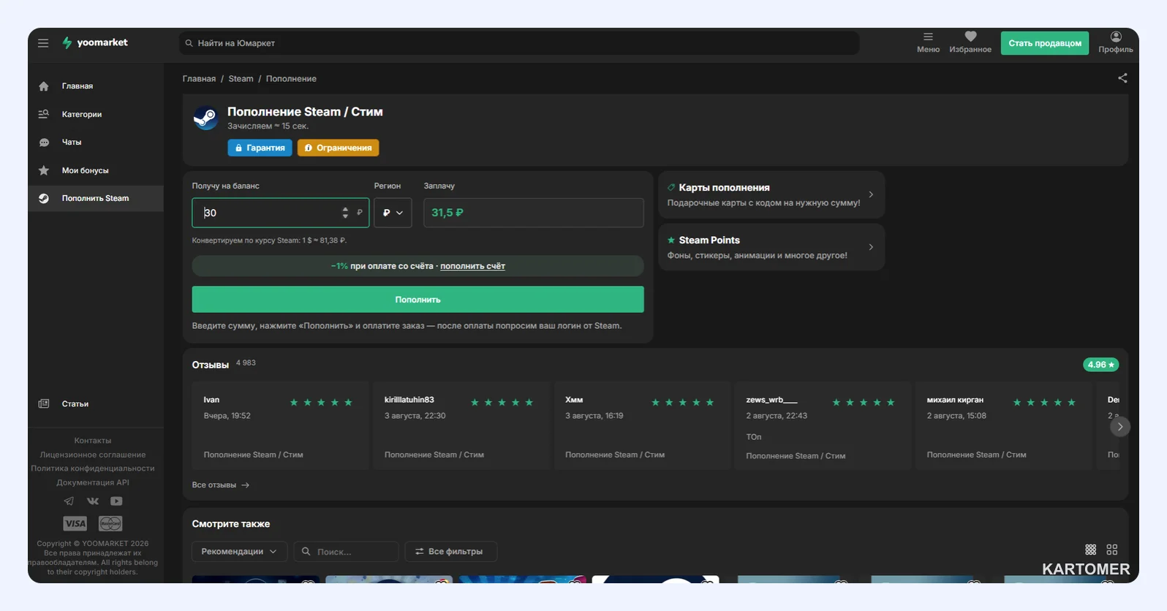Show next reviews with the carousel arrow
Viewport: 1167px width, 611px height.
[x=1120, y=426]
